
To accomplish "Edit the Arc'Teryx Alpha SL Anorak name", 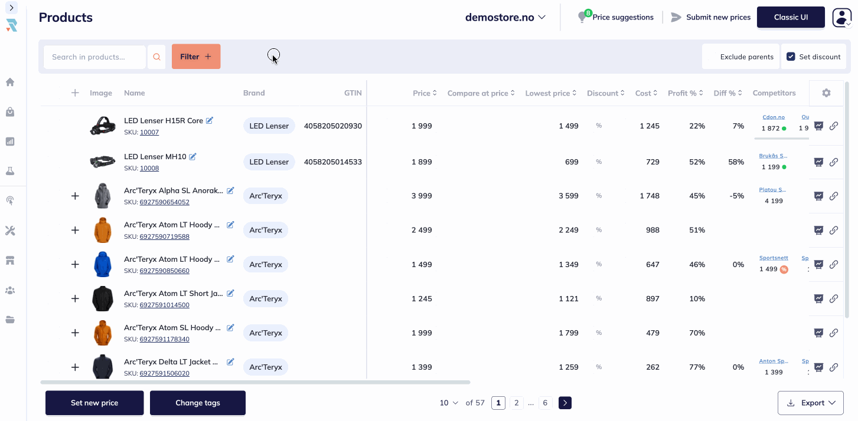I will pyautogui.click(x=230, y=190).
